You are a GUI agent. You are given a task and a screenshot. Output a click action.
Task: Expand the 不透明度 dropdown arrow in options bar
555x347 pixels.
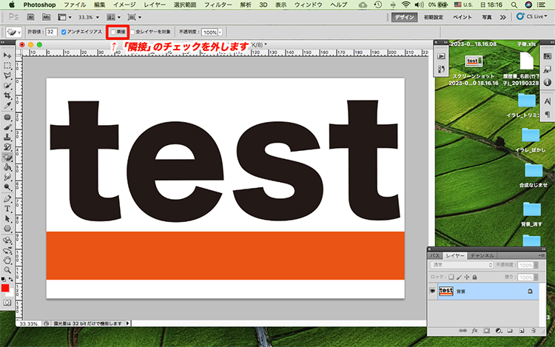(220, 33)
